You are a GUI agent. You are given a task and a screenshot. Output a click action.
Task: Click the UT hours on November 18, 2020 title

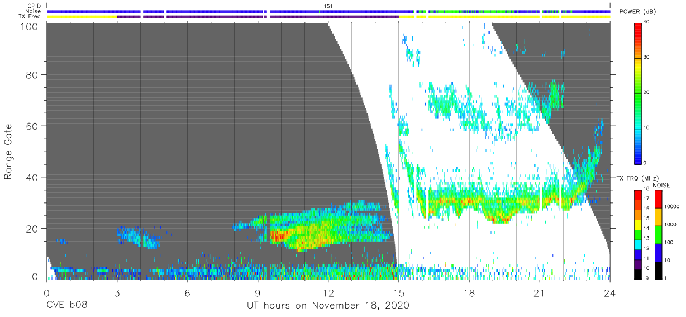[x=328, y=306]
